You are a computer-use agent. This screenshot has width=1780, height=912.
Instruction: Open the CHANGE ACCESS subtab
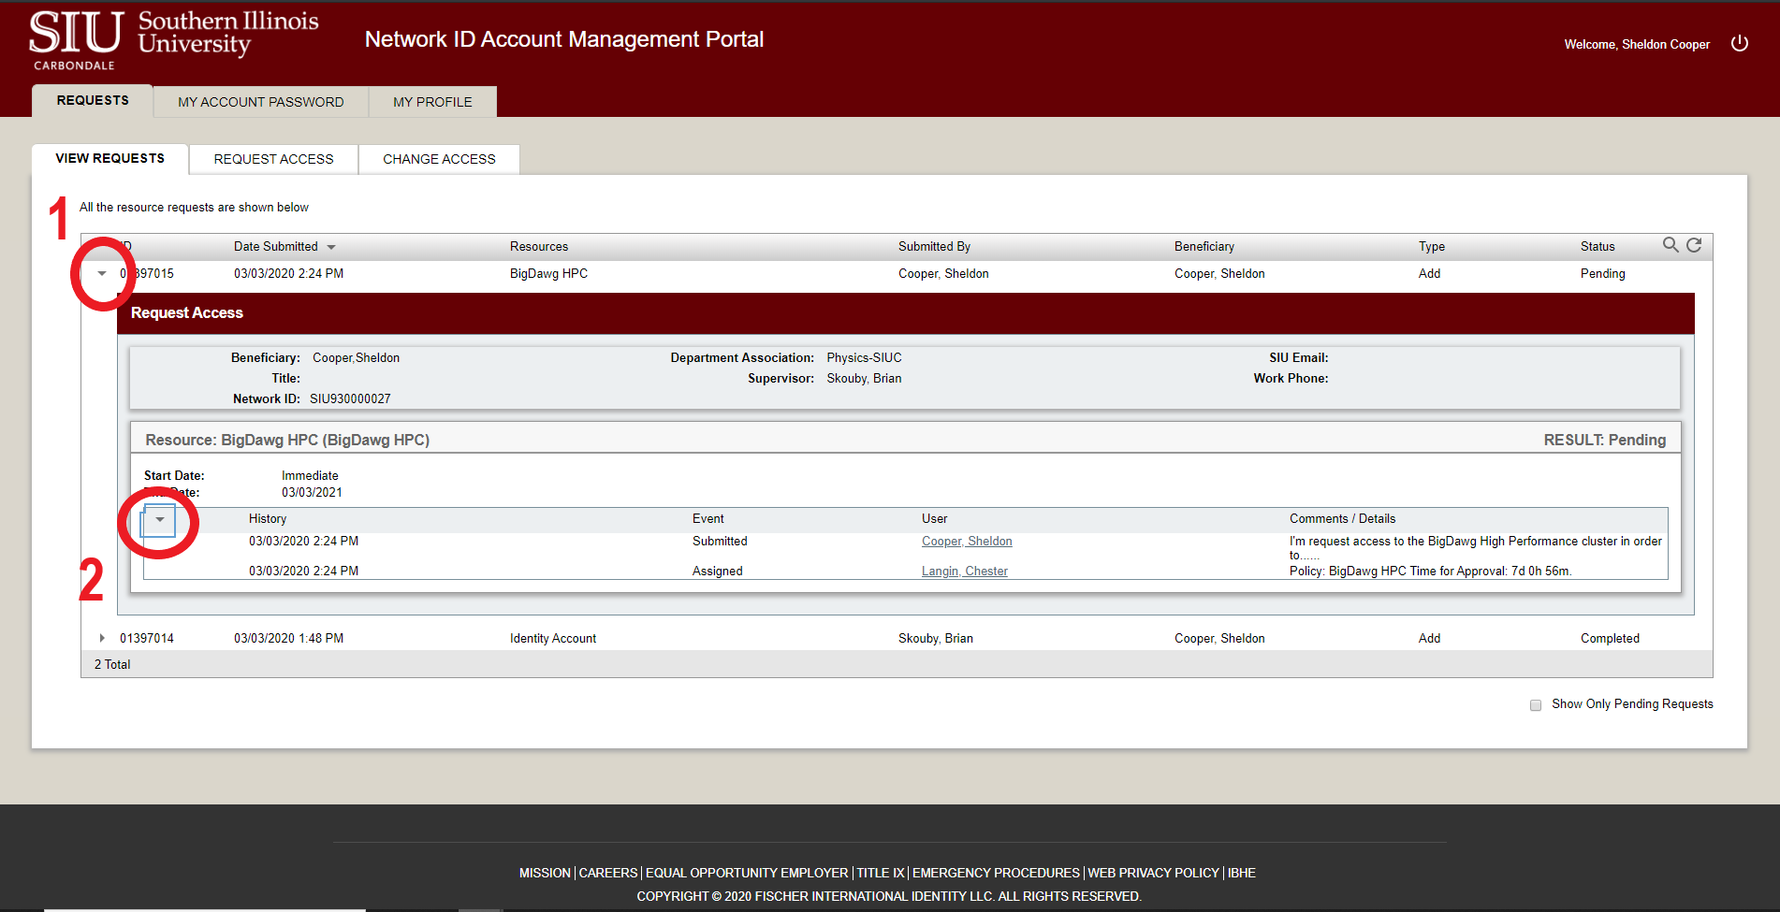click(439, 159)
